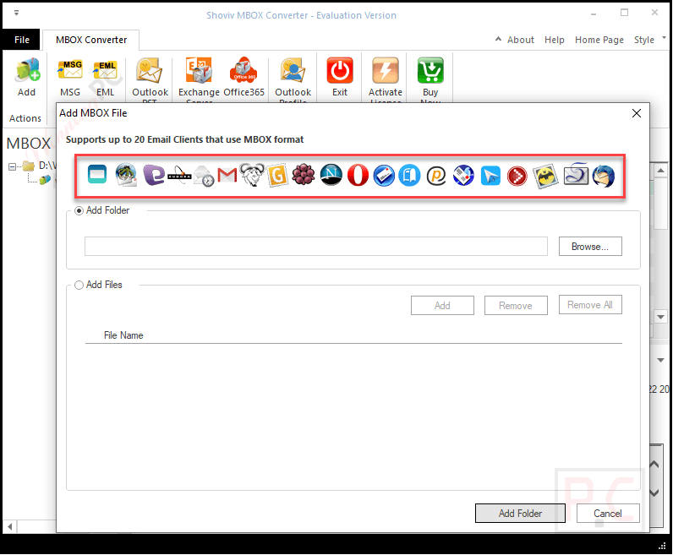The height and width of the screenshot is (555, 673).
Task: Click the File Name column header
Action: coord(123,335)
